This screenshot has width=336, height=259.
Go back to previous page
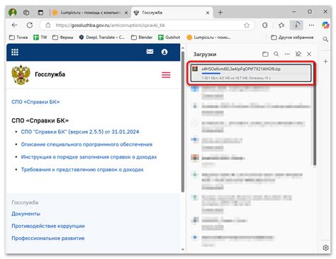15,25
